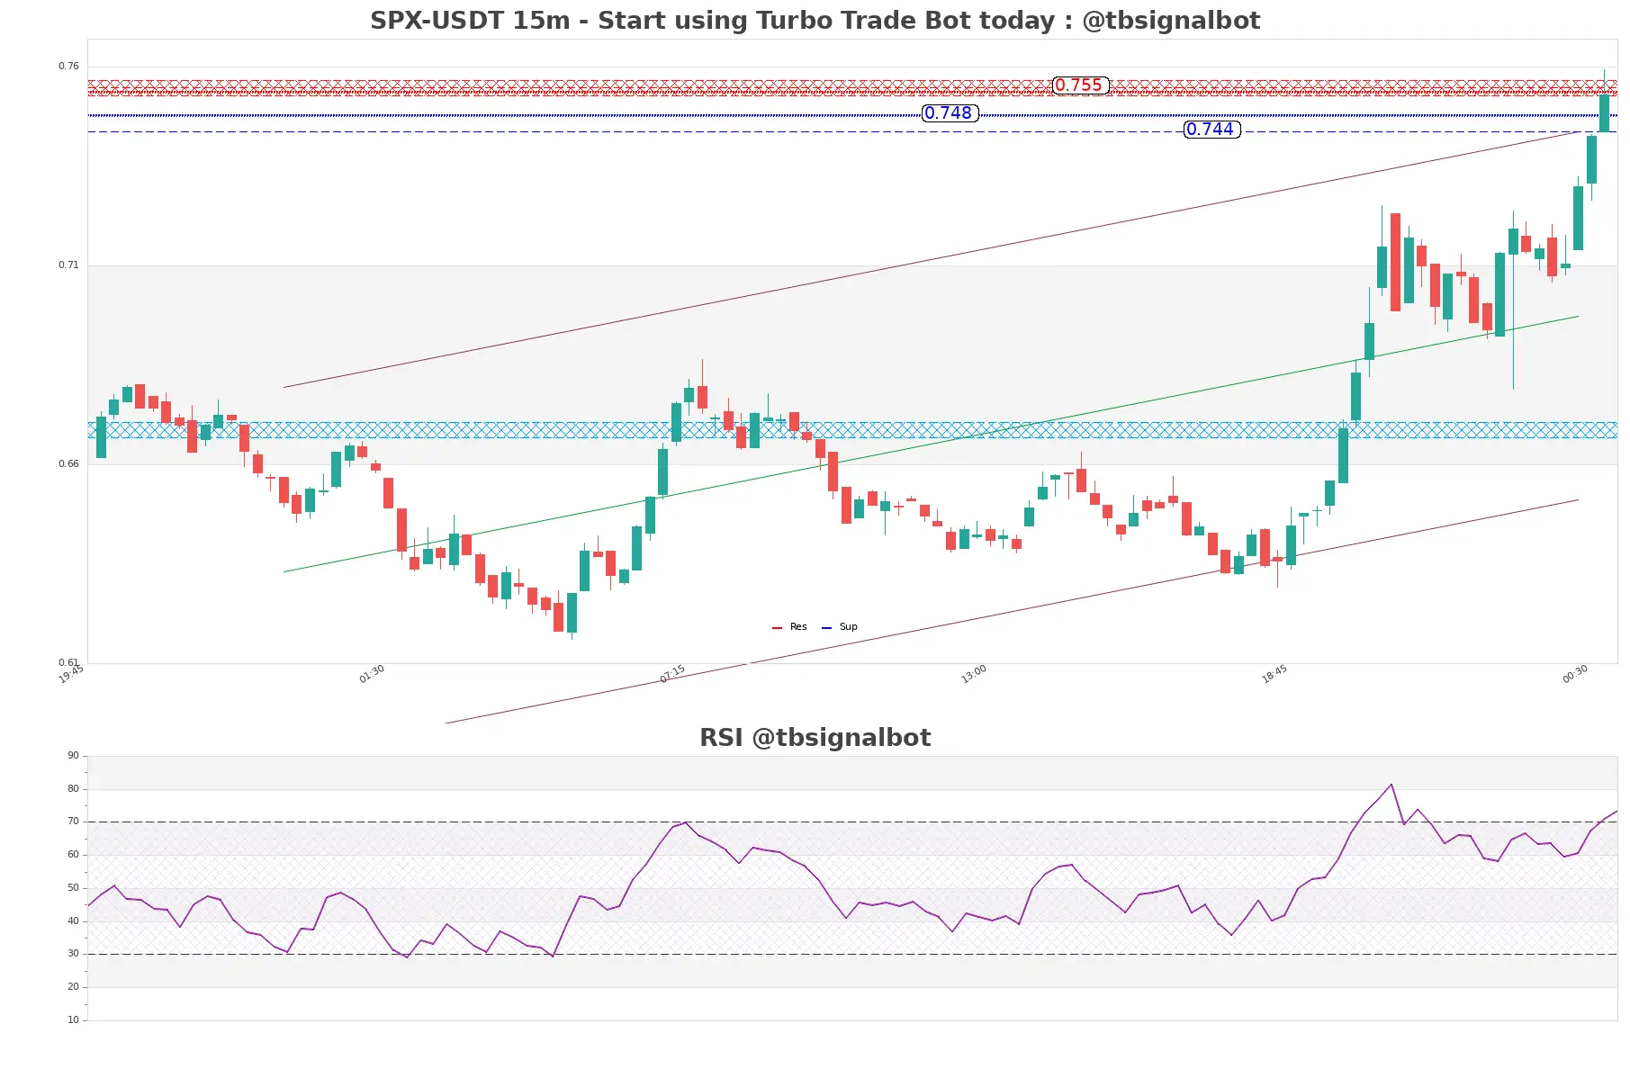Click the 0.71 price axis label

pos(68,265)
